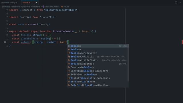The image size is (183, 103).
Task: Open the ProductsCreate breadcrumb symbol
Action: [52, 7]
